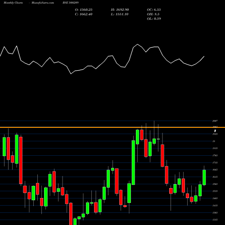Select the low value 'L: 1551.10'

coord(120,14)
